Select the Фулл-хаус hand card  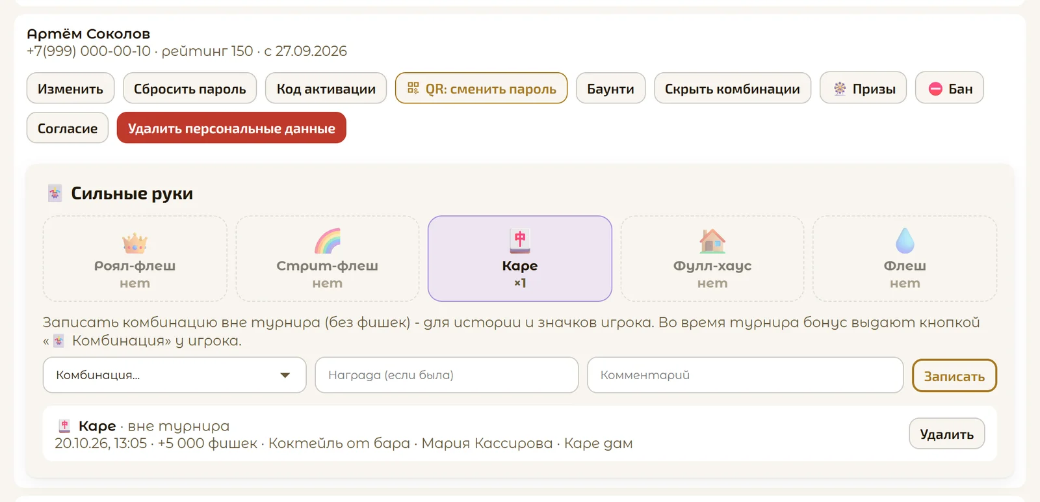(712, 259)
